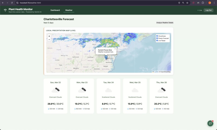Click the wind icon on Mon, Mar 23 card
Screen dimensions: 217x130
pos(83,109)
